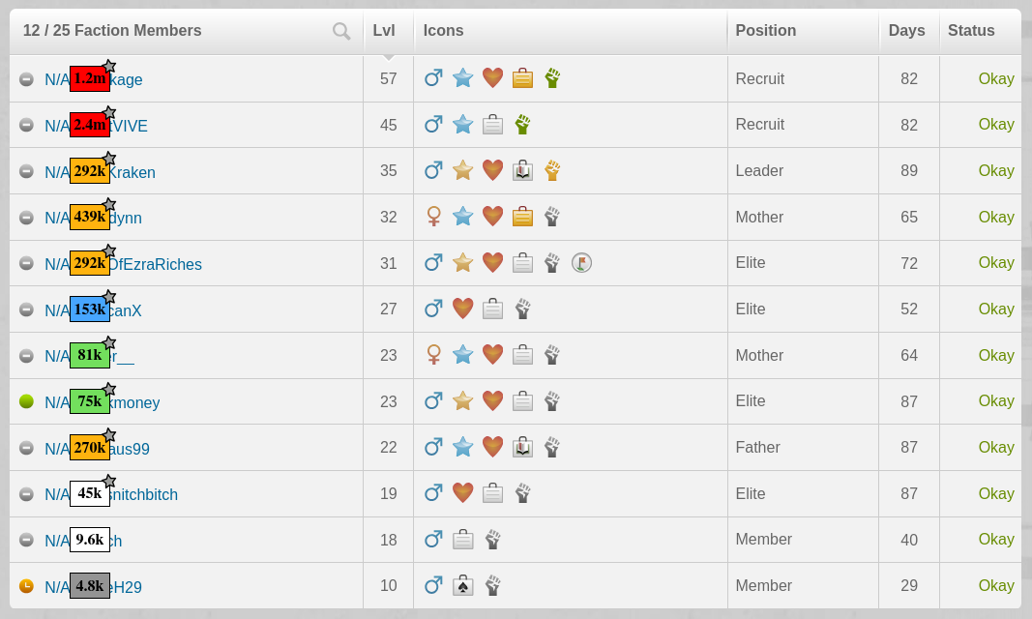Sort members by Days column header
The width and height of the screenshot is (1032, 619).
coord(906,30)
